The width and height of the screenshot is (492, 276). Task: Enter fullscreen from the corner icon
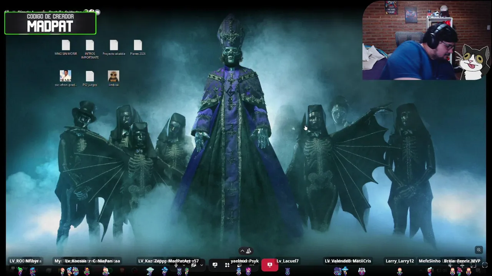[x=485, y=265]
